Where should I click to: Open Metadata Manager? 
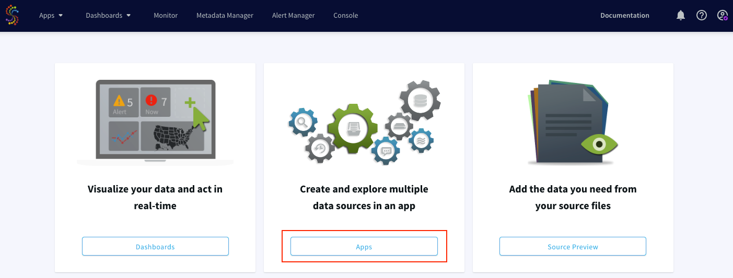tap(225, 15)
